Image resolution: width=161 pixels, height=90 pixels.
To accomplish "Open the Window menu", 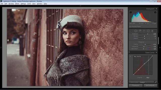I will click(39, 4).
